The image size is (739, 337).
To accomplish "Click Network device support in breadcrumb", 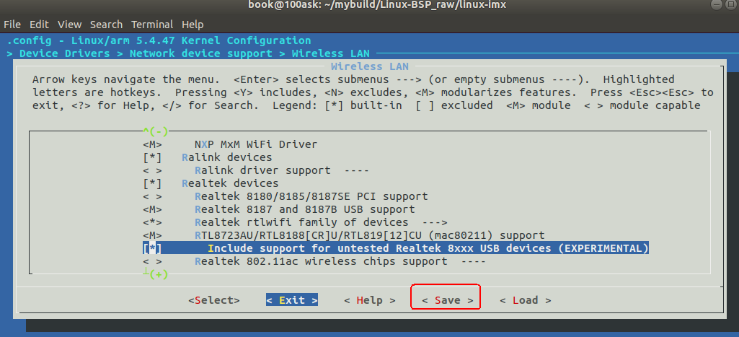I will point(200,54).
